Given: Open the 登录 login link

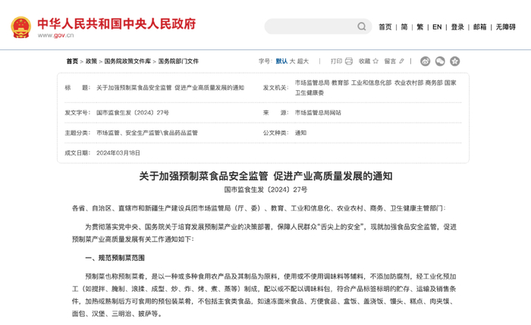Looking at the screenshot, I should tap(457, 27).
